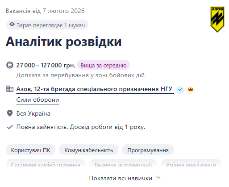Click the company building icon

click(x=10, y=89)
